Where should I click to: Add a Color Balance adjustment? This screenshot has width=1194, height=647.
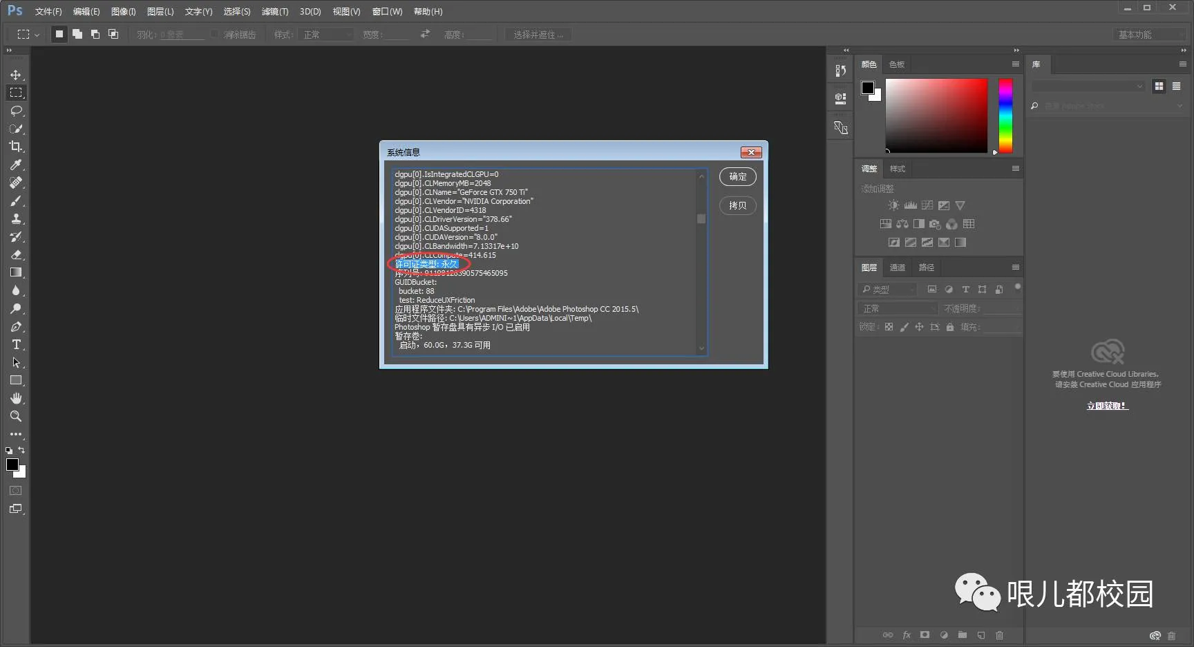click(x=902, y=224)
